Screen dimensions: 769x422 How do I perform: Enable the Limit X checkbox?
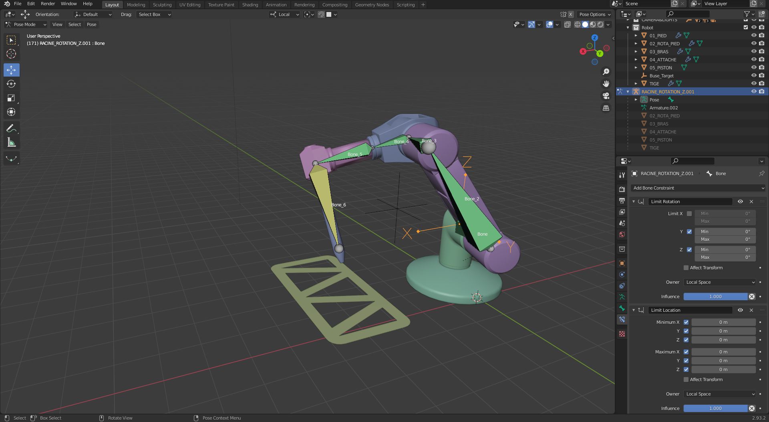689,214
